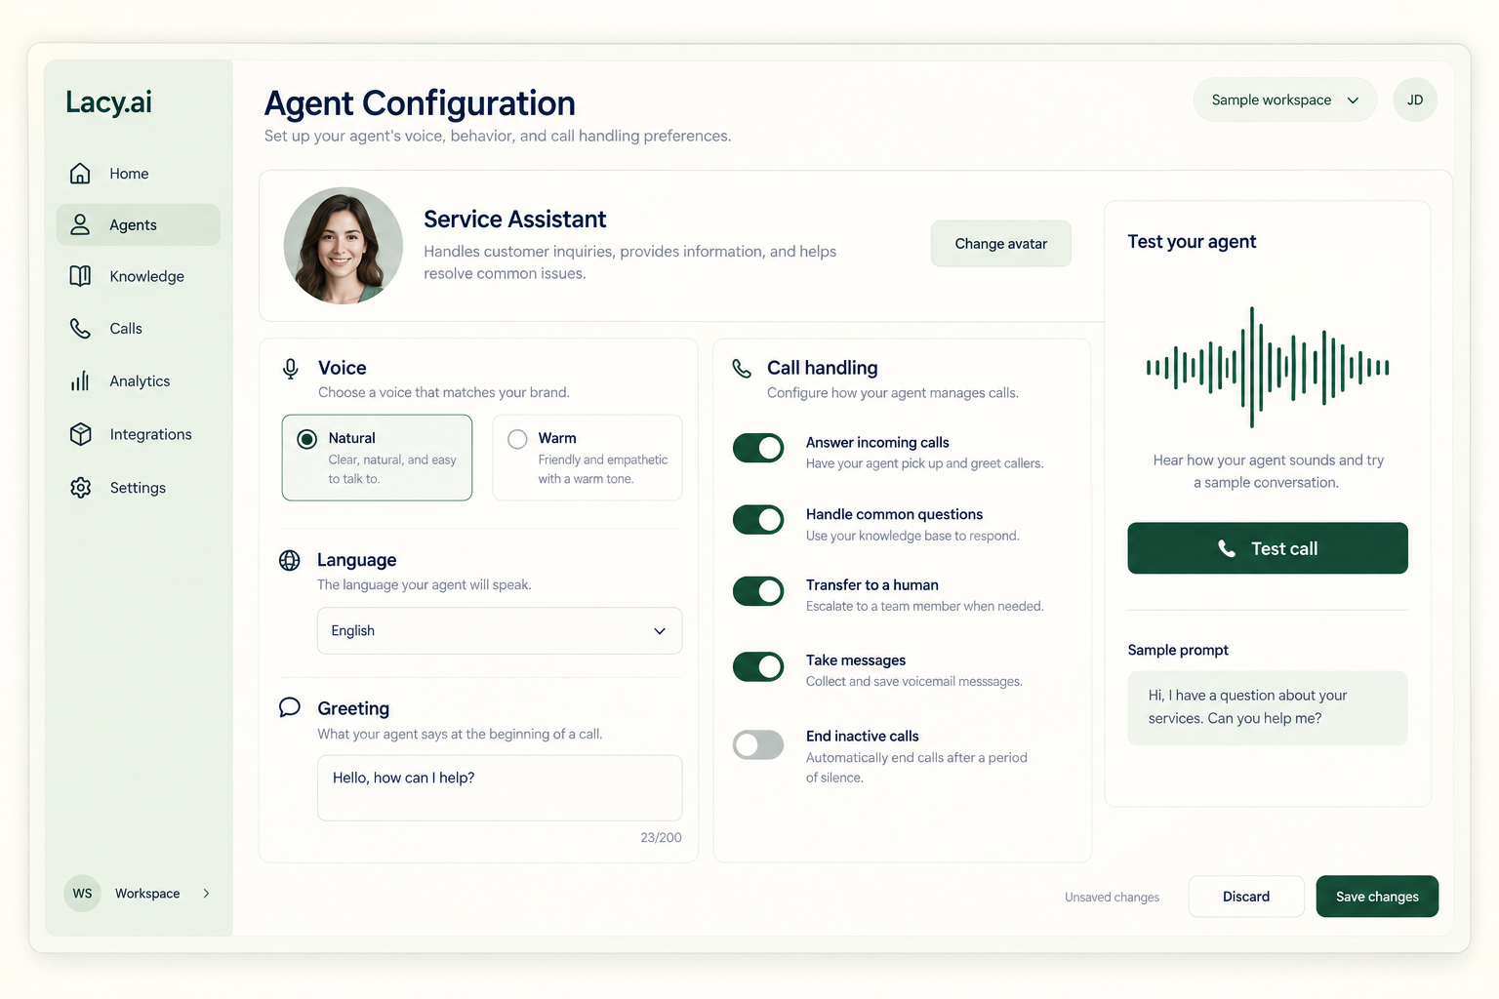Open the Knowledge menu item
The width and height of the screenshot is (1499, 999).
click(x=139, y=276)
